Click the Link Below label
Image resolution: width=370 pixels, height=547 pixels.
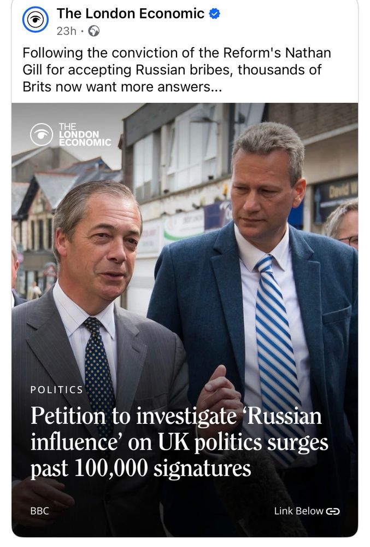point(298,511)
